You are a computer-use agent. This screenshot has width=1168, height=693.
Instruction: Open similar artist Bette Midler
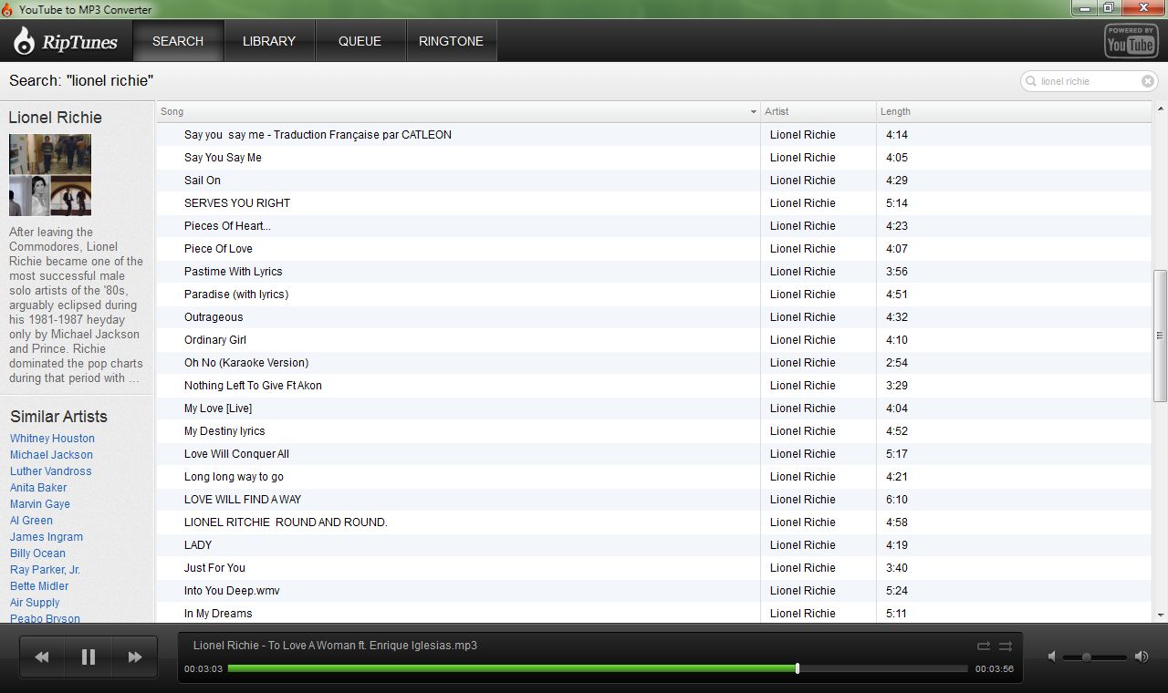[39, 586]
